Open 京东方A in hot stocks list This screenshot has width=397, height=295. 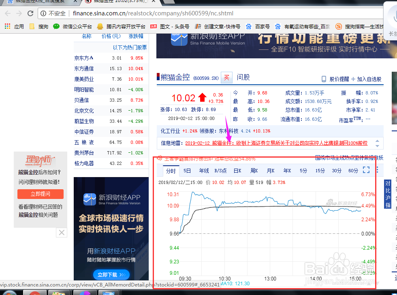[84, 58]
